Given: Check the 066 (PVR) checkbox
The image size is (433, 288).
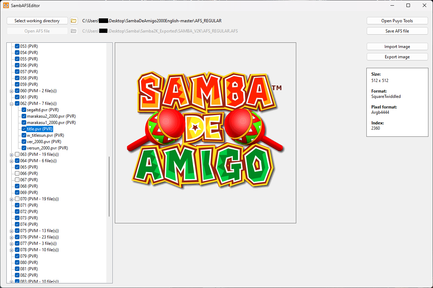Looking at the screenshot, I should click(17, 174).
